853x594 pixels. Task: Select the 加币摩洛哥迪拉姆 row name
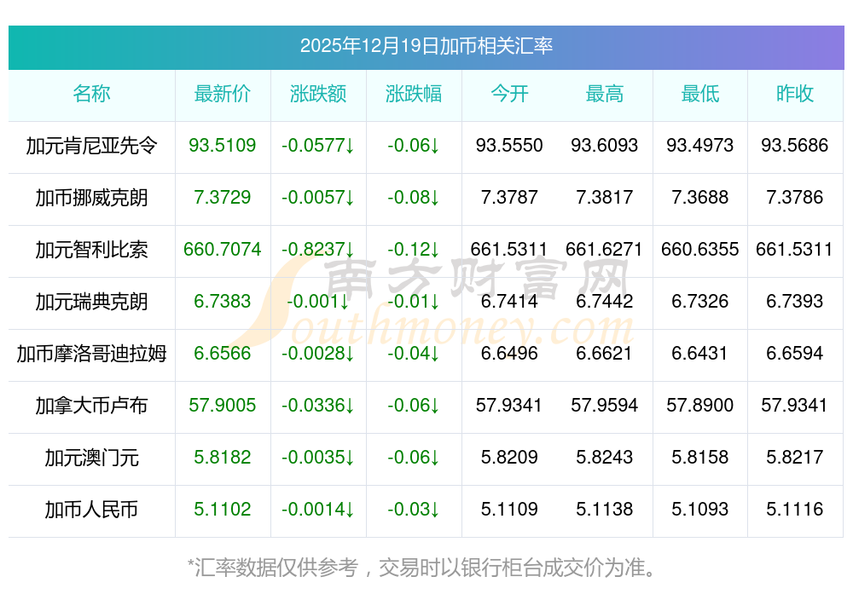[91, 354]
